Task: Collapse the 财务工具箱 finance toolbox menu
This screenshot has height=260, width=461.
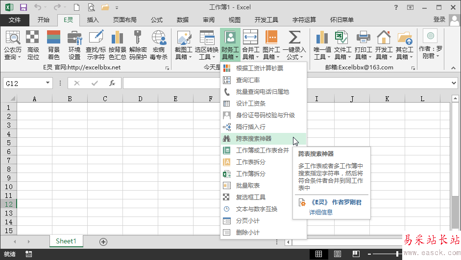Action: [230, 45]
